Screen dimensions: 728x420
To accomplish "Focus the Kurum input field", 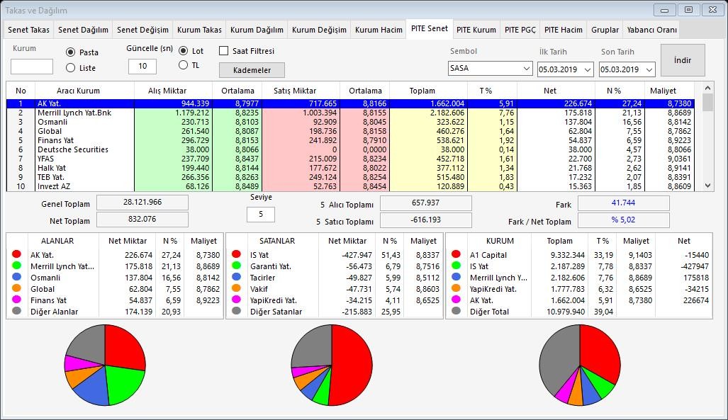I will 32,67.
